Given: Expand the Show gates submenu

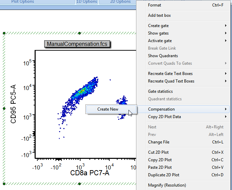Looking at the screenshot, I should [158, 33].
